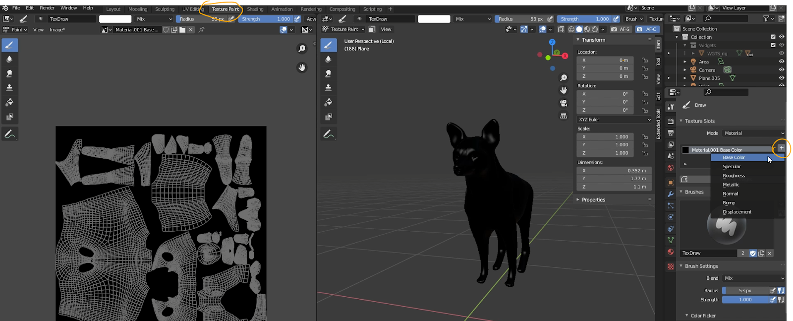The image size is (793, 321).
Task: Choose Normal from the slot menu
Action: pyautogui.click(x=747, y=194)
